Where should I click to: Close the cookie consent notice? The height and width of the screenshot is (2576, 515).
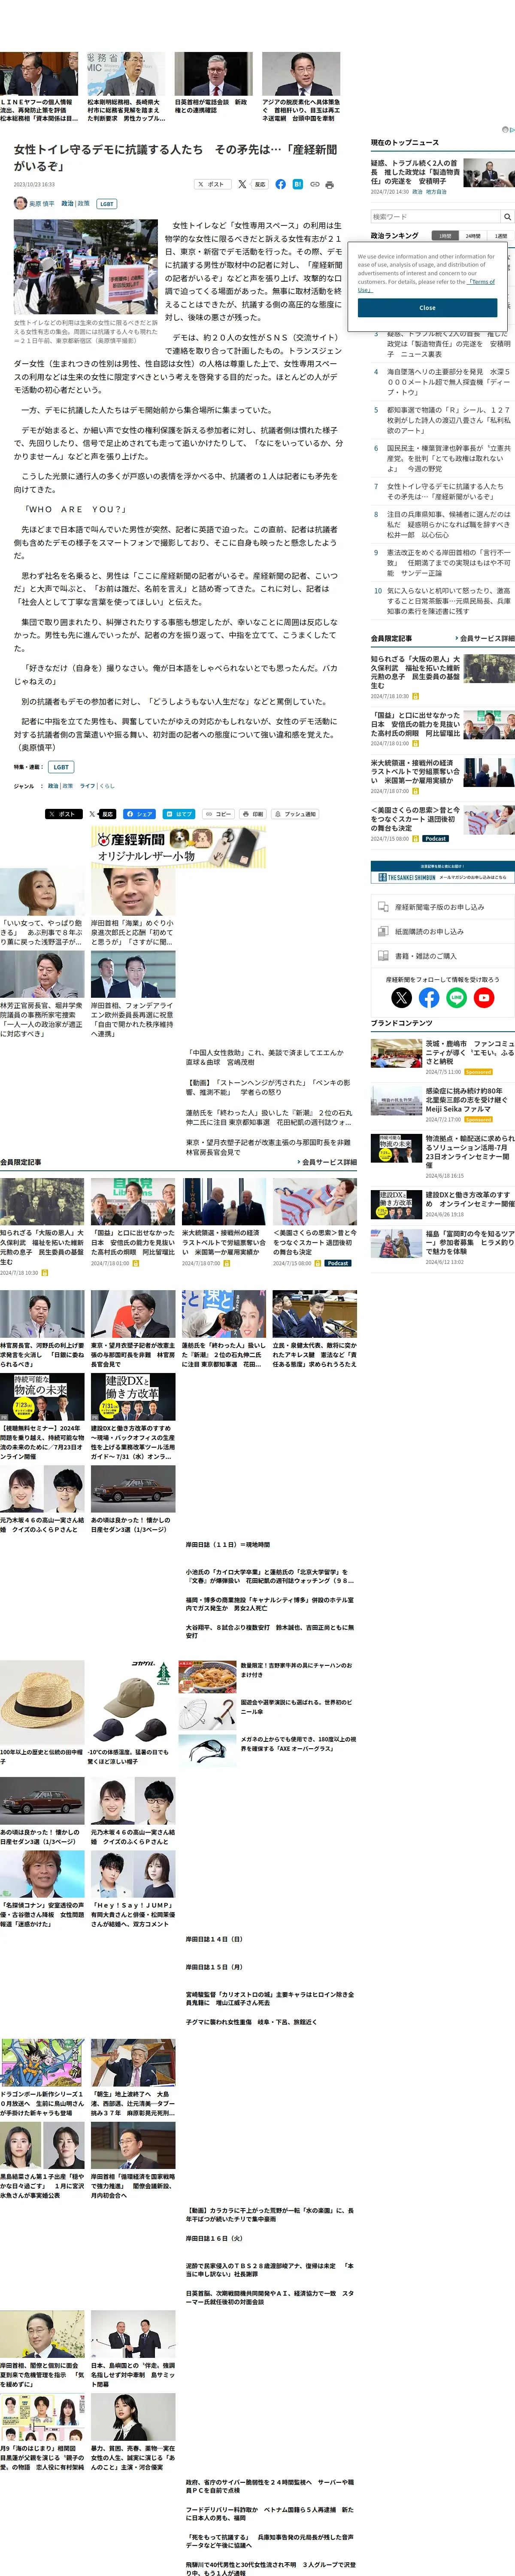click(x=427, y=308)
